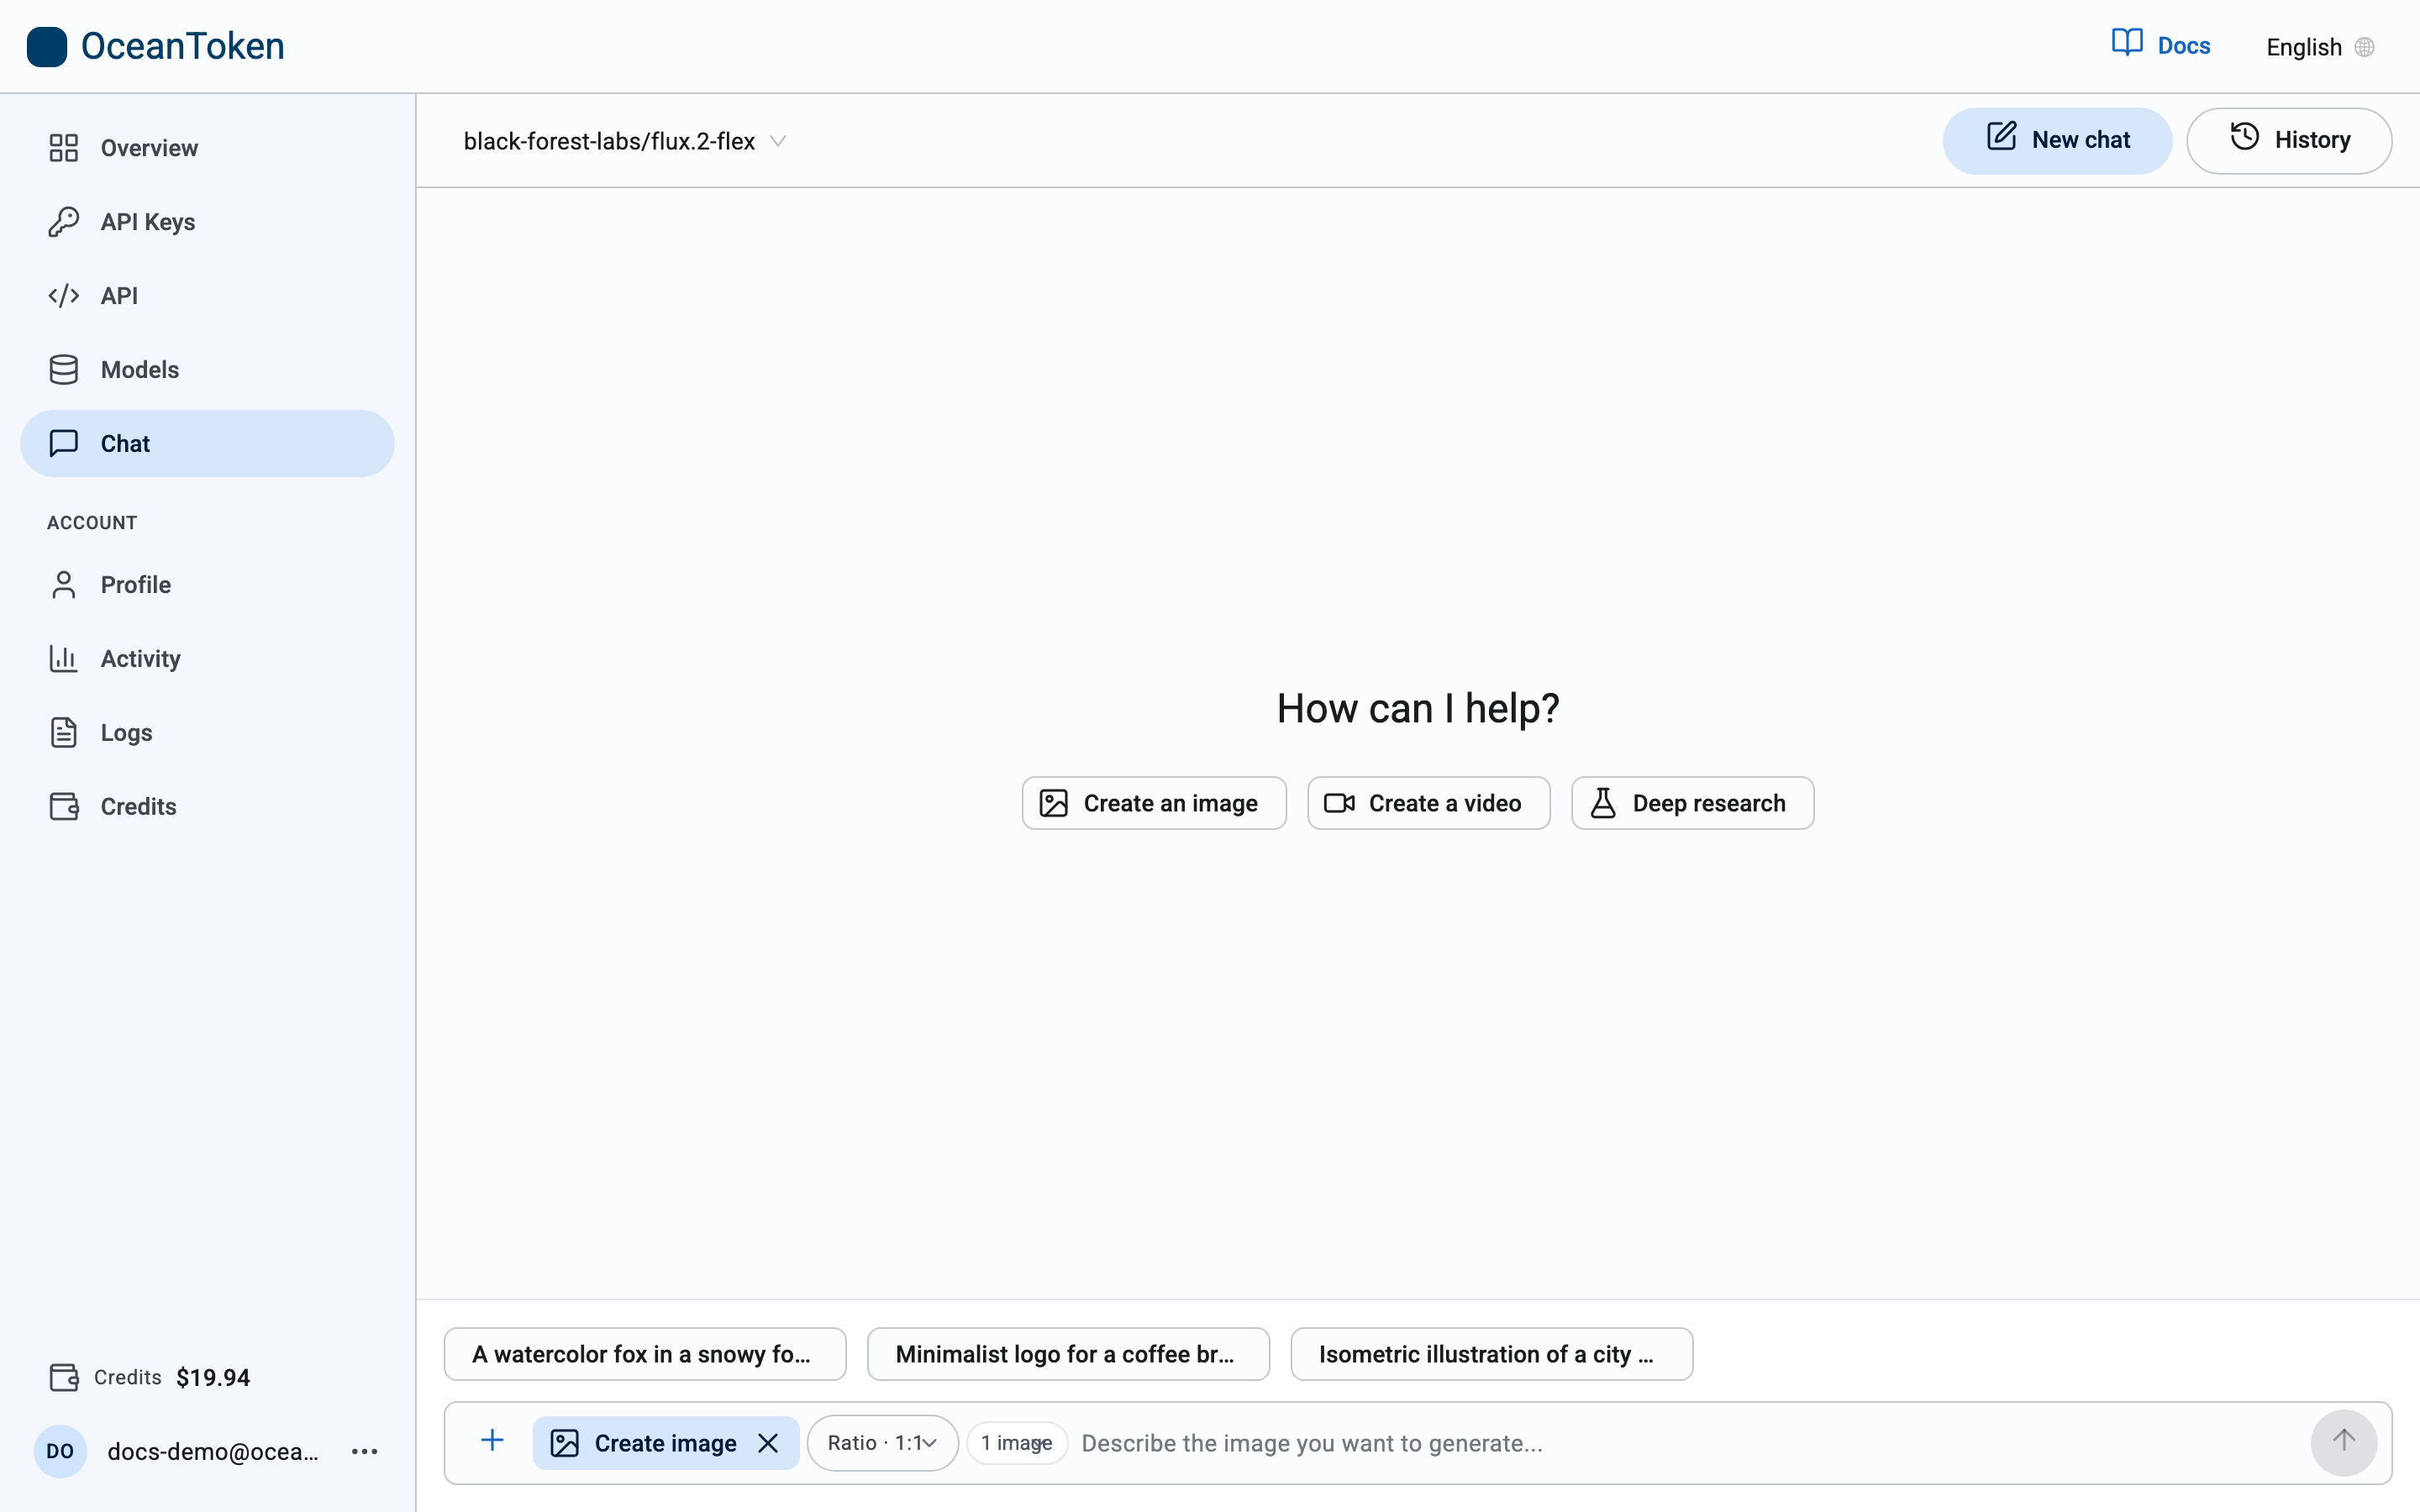The height and width of the screenshot is (1512, 2420).
Task: Open the Docs link
Action: 2161,46
